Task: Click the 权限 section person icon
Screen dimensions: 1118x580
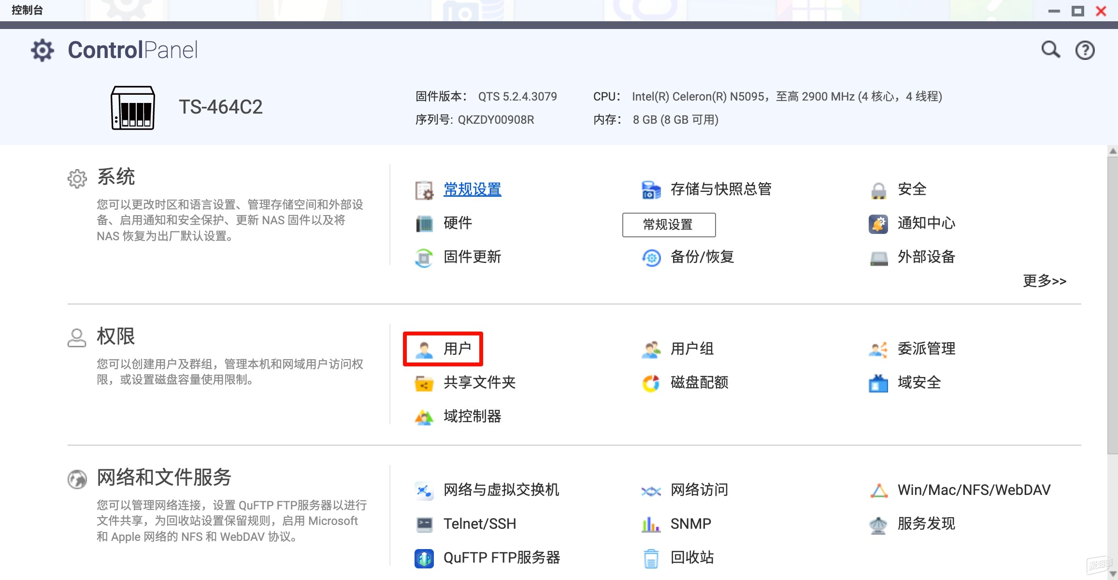Action: coord(77,338)
